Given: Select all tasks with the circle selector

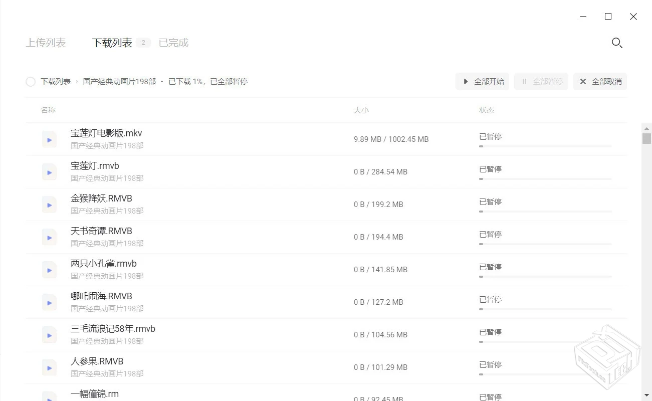Looking at the screenshot, I should point(30,81).
